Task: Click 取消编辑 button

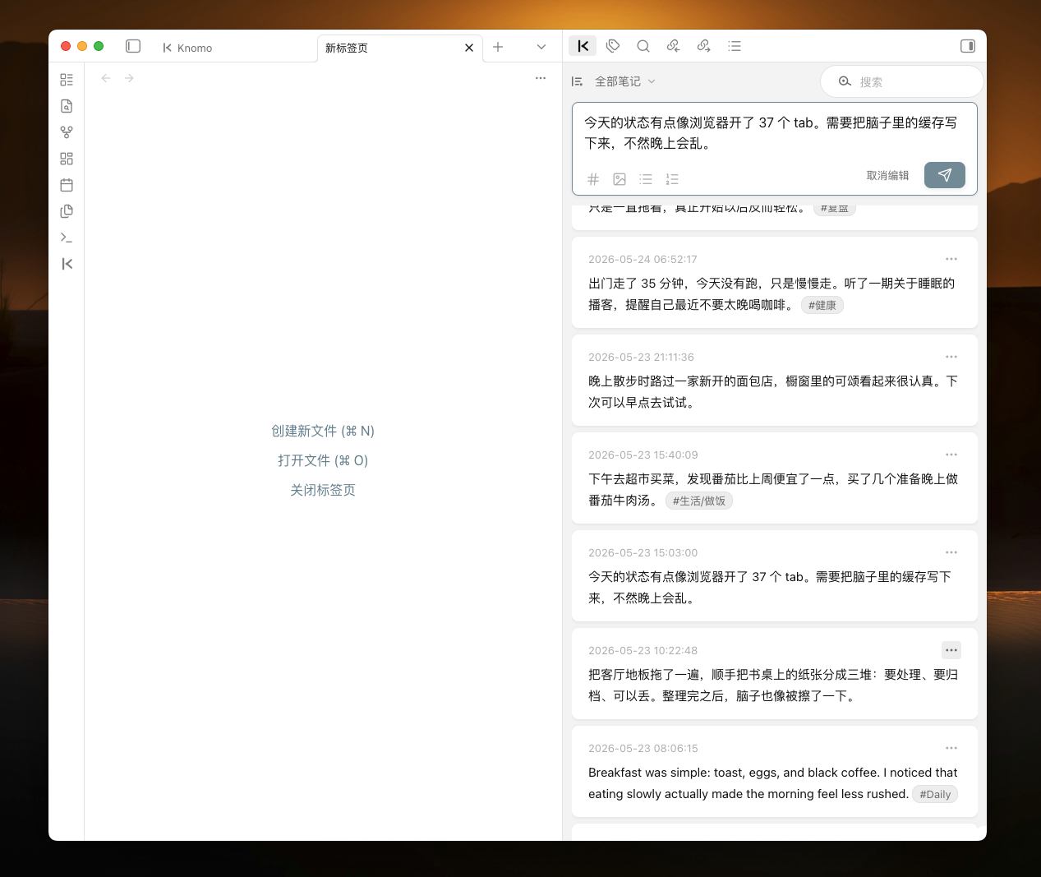Action: 887,175
